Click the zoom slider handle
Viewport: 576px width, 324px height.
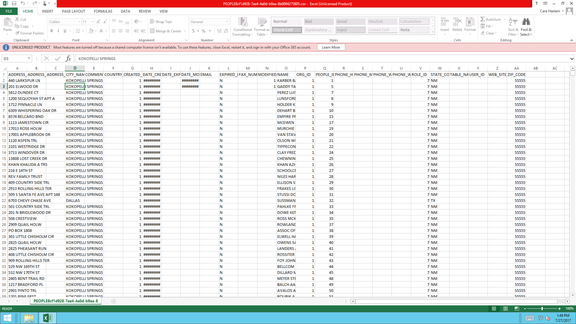point(542,308)
